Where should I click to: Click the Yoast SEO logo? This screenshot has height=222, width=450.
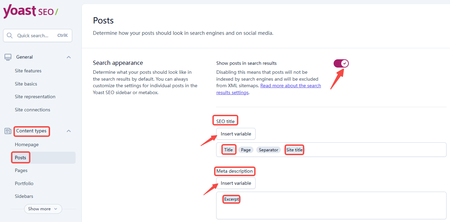[x=29, y=11]
